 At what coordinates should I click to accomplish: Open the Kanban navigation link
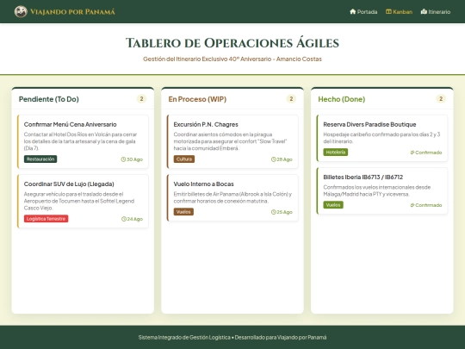click(400, 11)
